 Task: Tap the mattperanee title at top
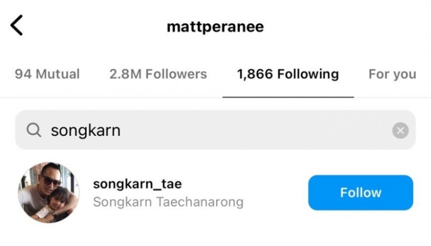pos(215,27)
